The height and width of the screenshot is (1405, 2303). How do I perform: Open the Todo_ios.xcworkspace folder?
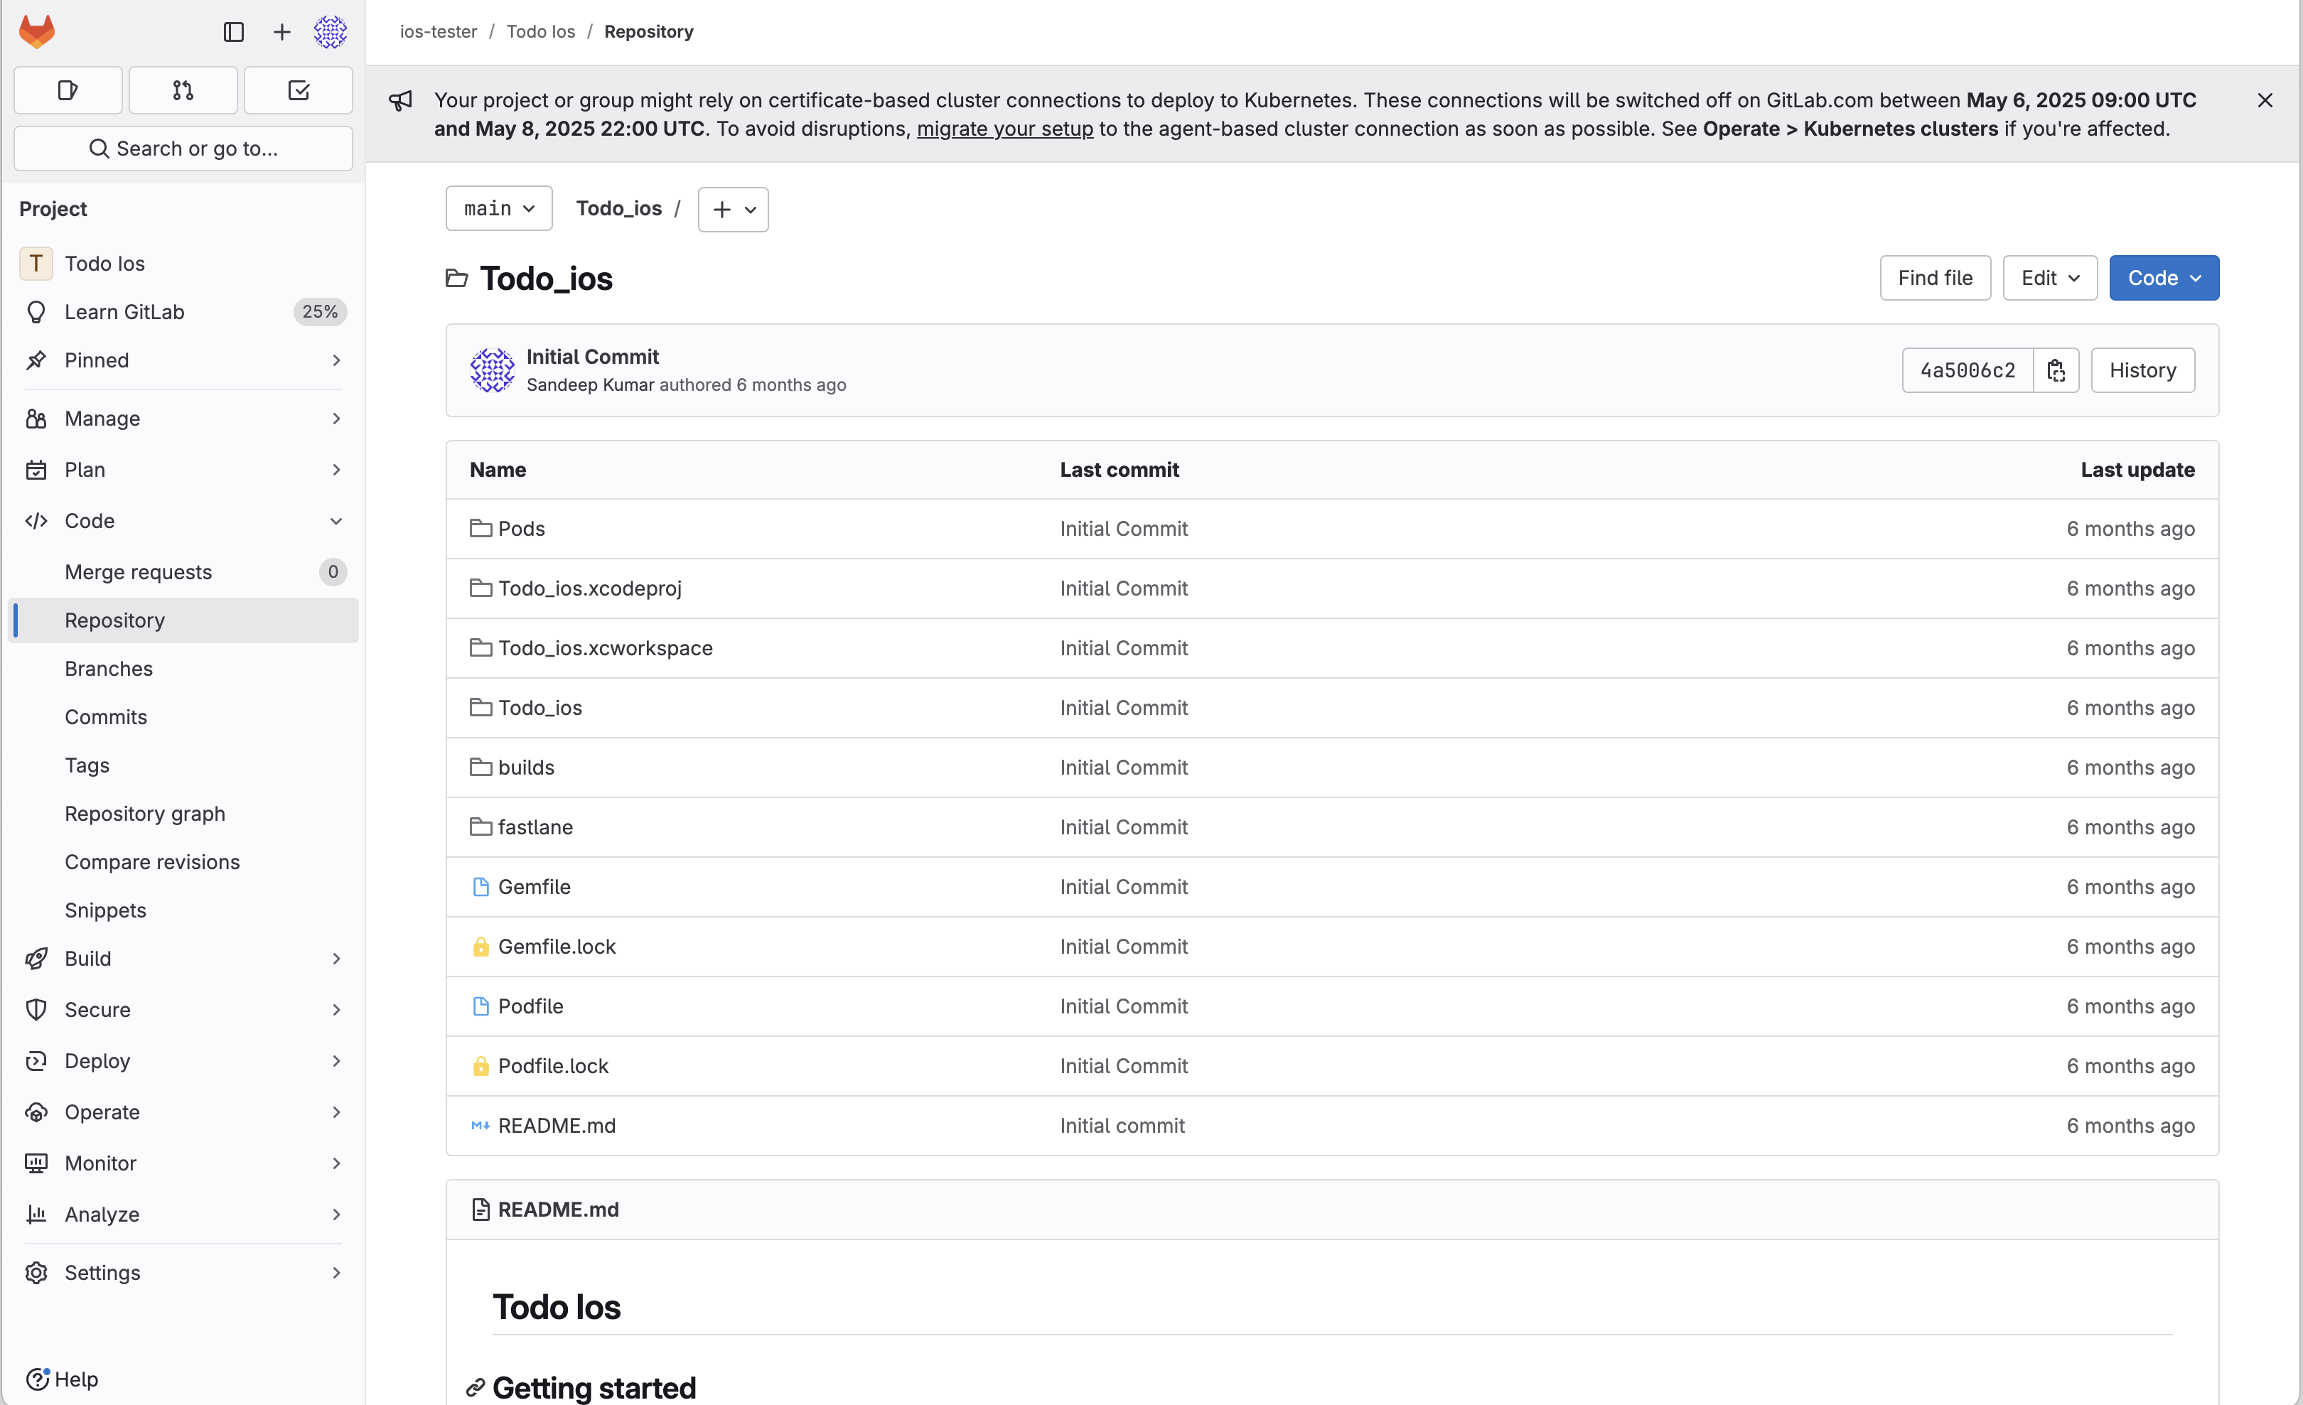[x=605, y=648]
